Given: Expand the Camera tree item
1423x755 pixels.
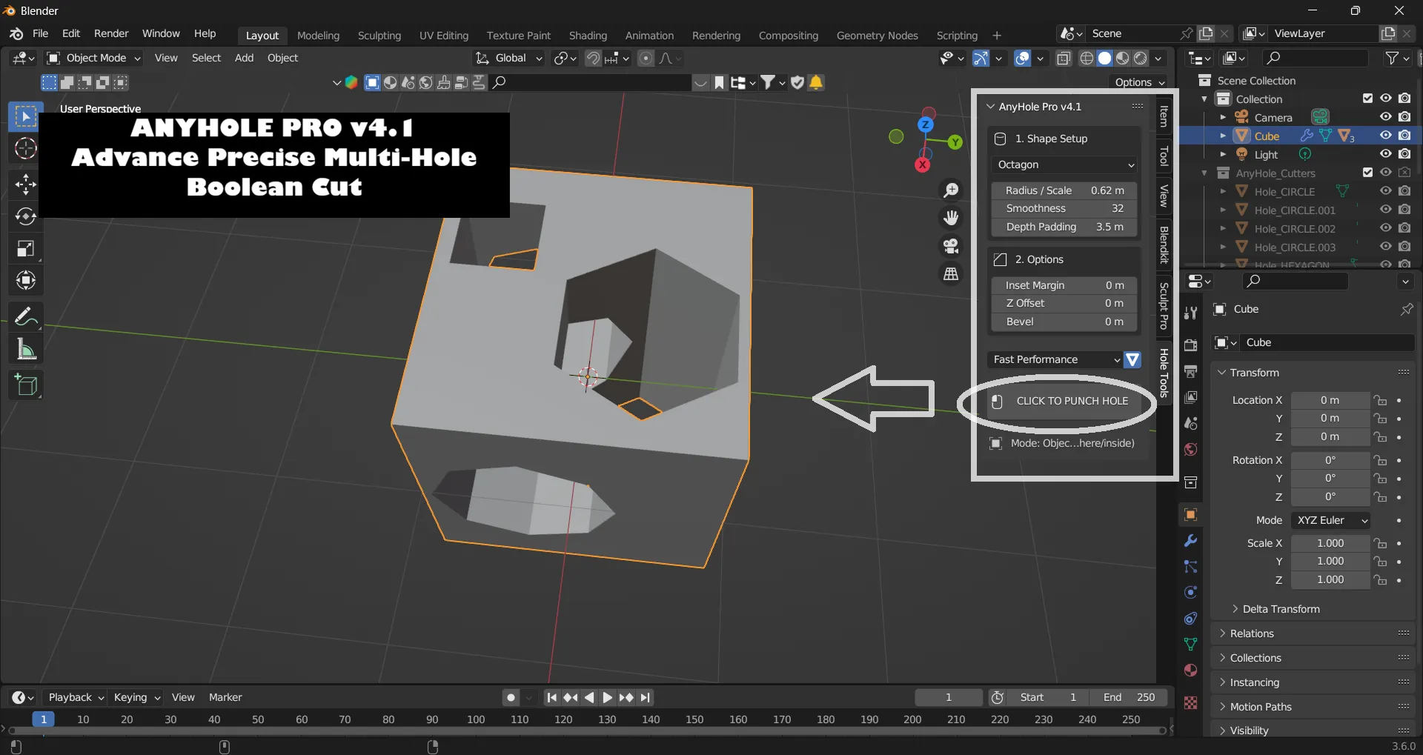Looking at the screenshot, I should pos(1223,117).
